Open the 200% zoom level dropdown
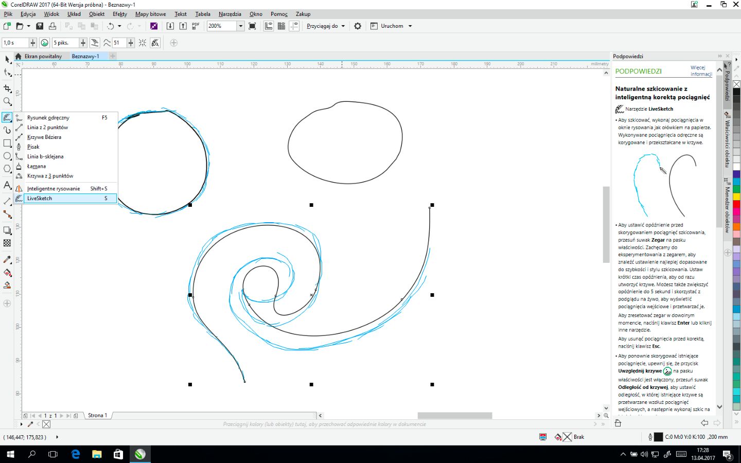Screen dimensions: 741x463 coord(240,26)
